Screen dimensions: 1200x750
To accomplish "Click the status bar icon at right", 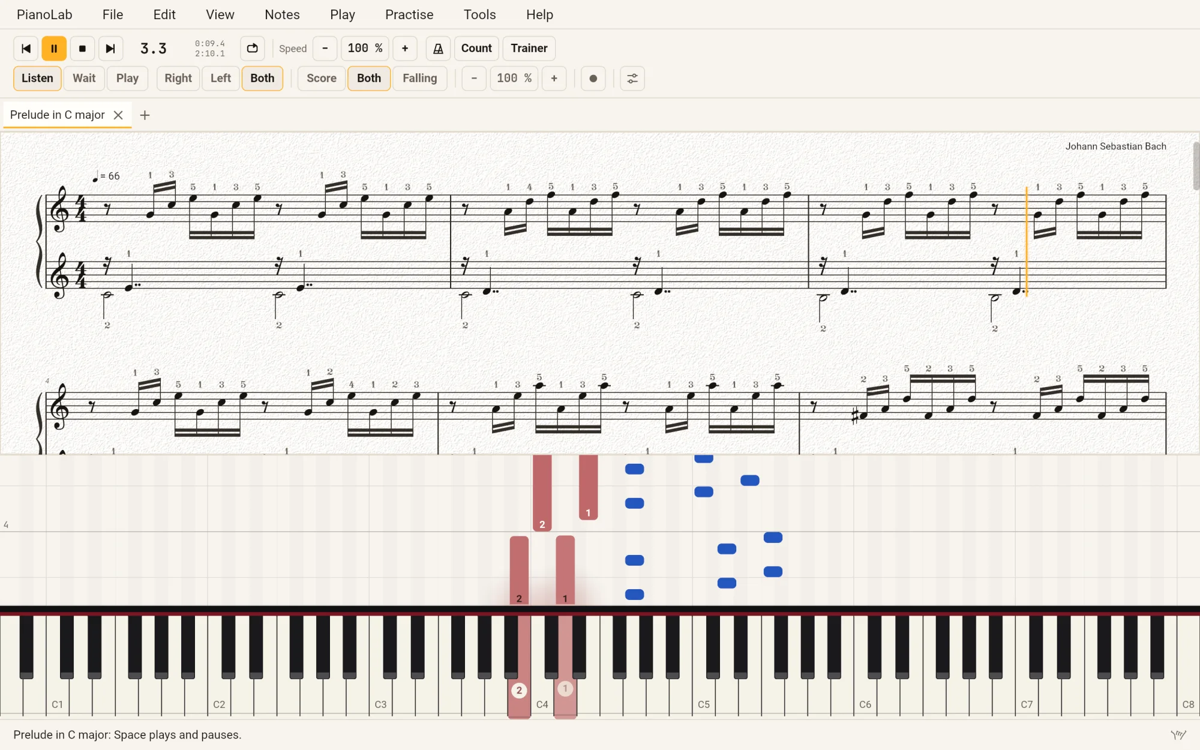I will click(x=1178, y=735).
